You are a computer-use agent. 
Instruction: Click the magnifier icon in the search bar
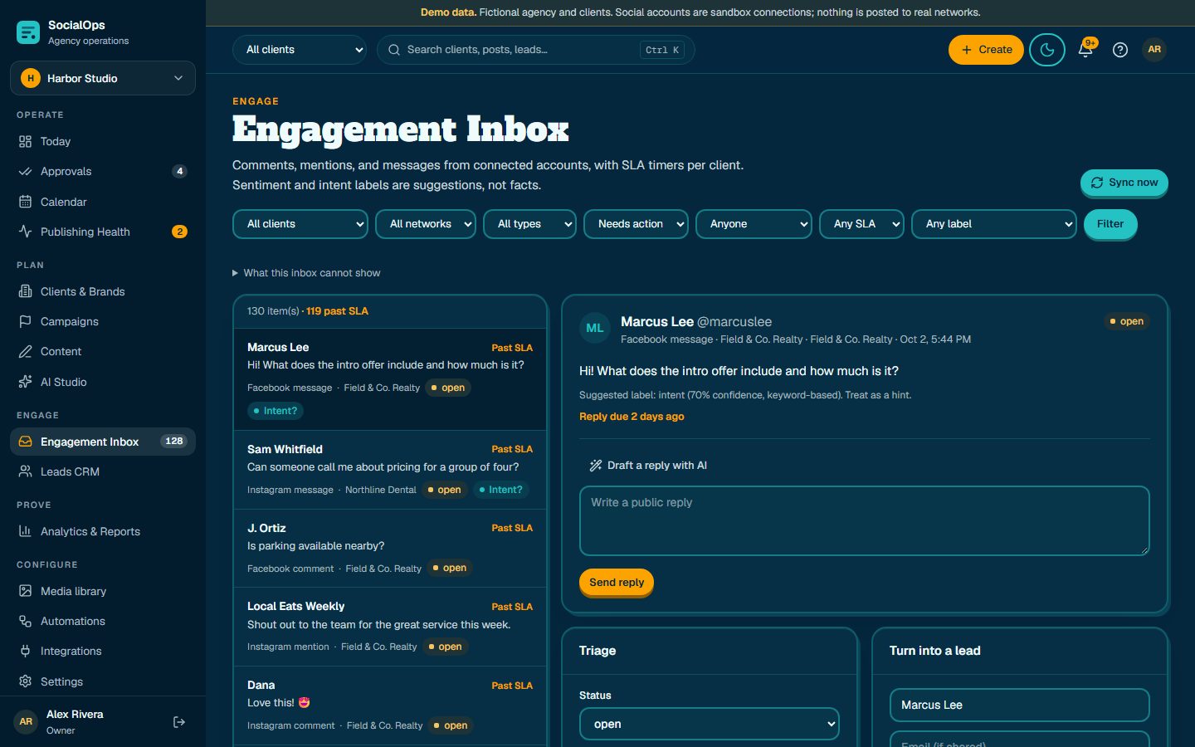tap(394, 50)
